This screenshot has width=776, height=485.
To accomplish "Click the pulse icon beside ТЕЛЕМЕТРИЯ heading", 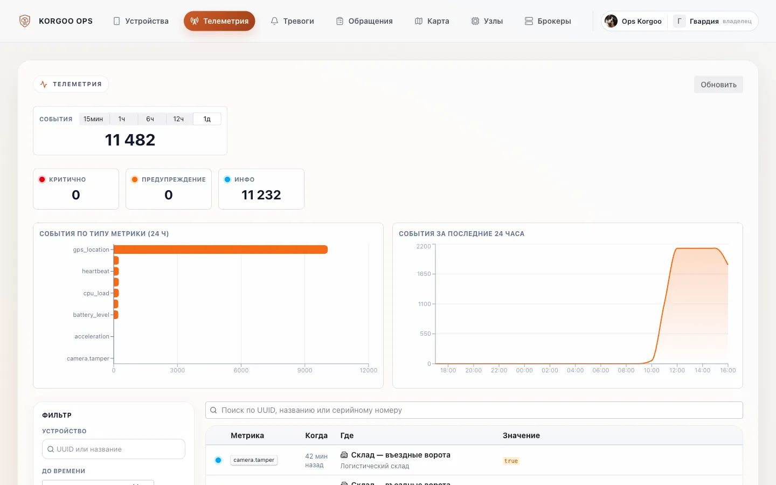I will (x=44, y=84).
